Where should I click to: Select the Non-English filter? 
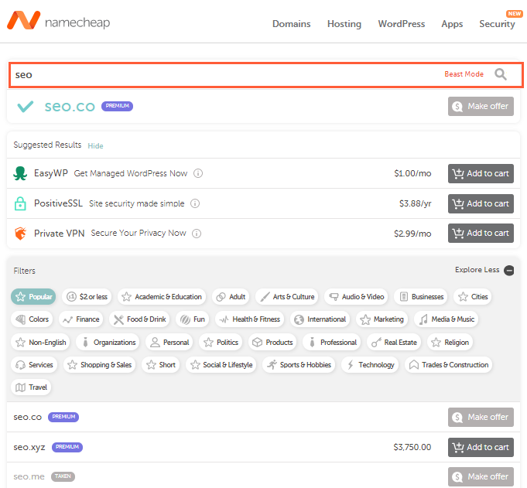(41, 343)
